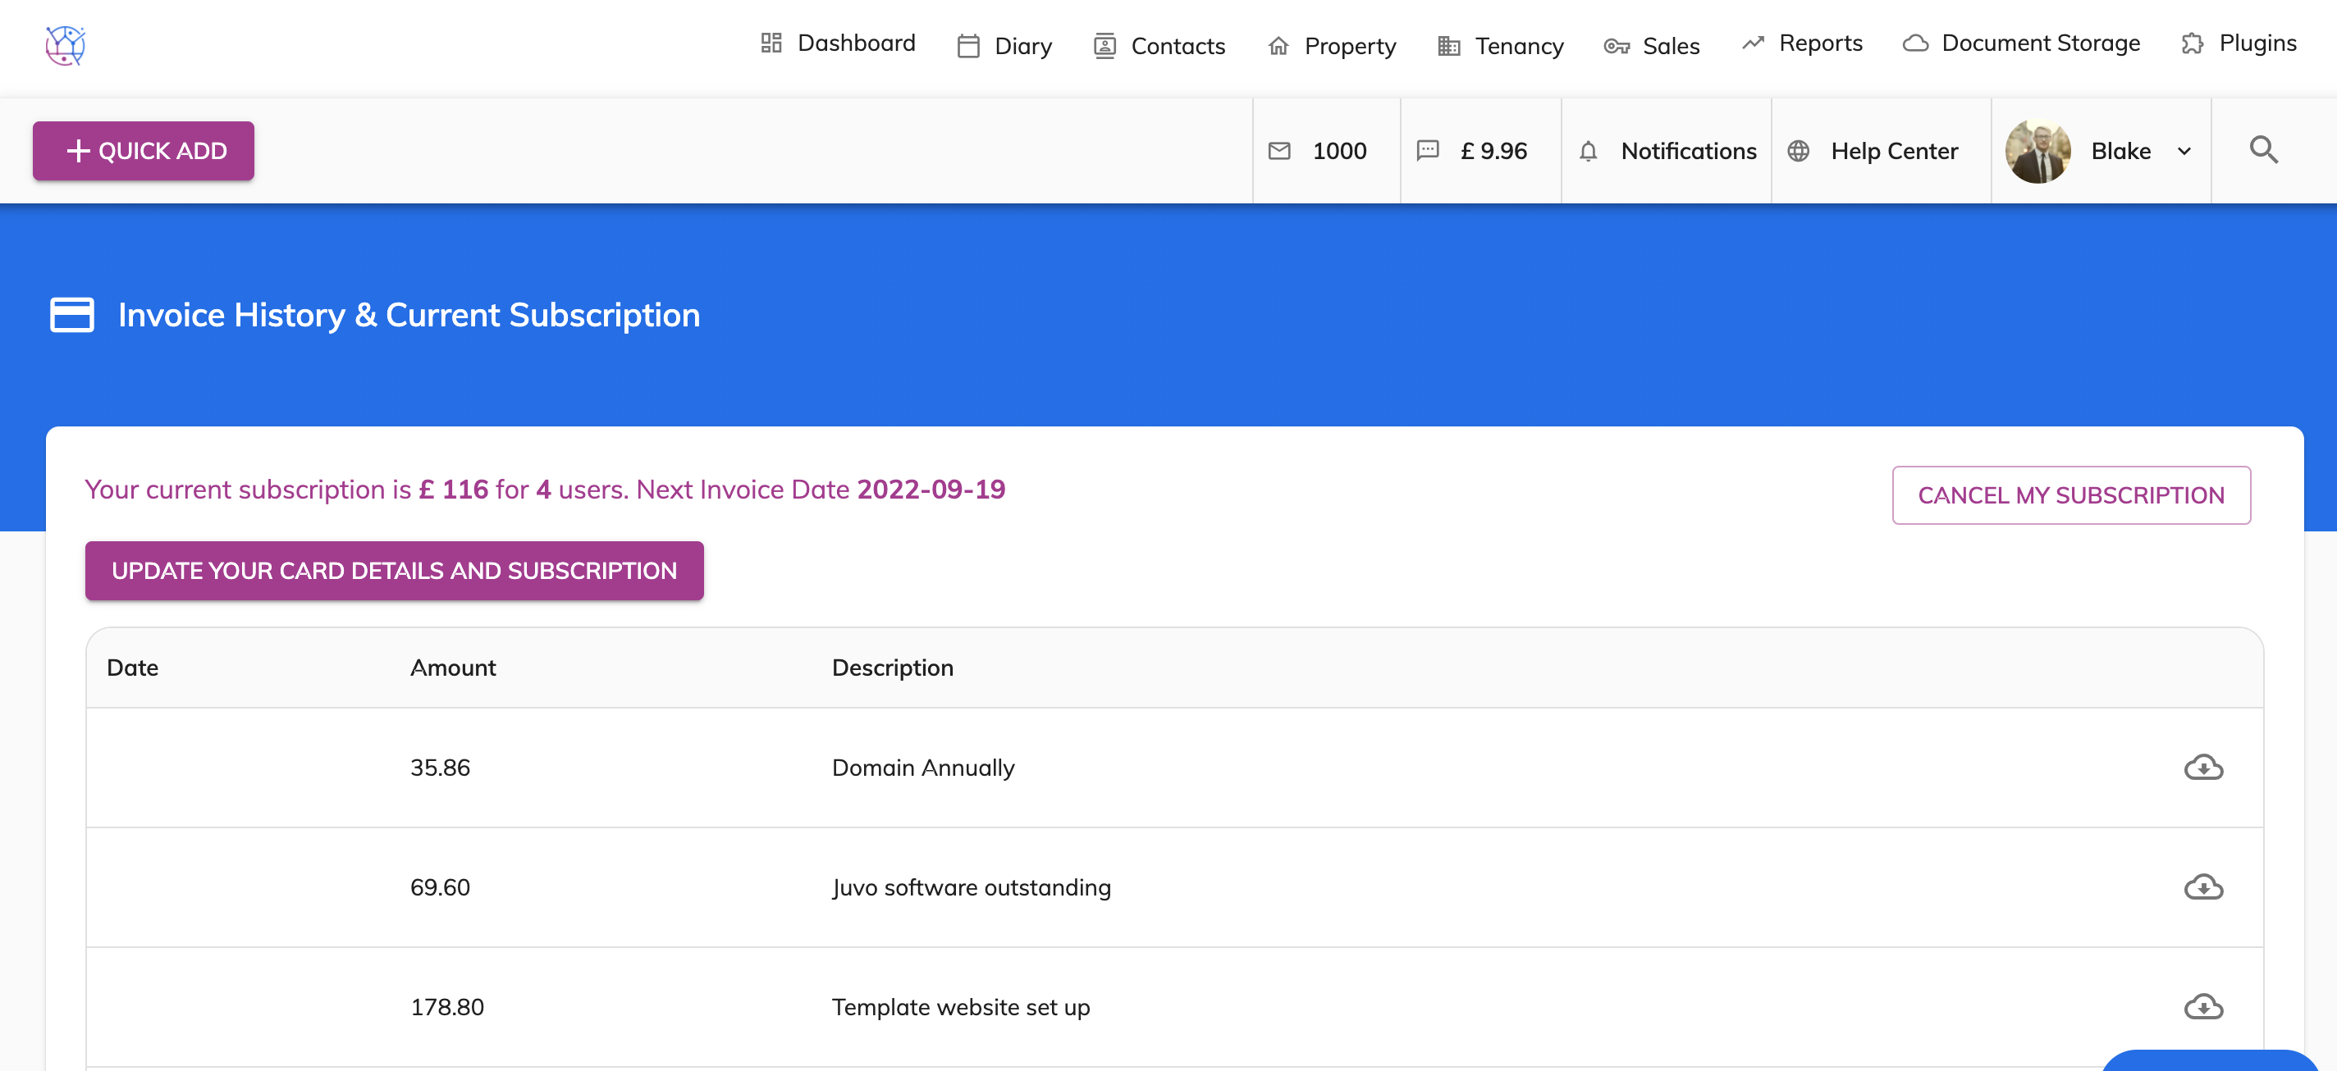Viewport: 2337px width, 1071px height.
Task: Click the Quick Add button
Action: (x=143, y=151)
